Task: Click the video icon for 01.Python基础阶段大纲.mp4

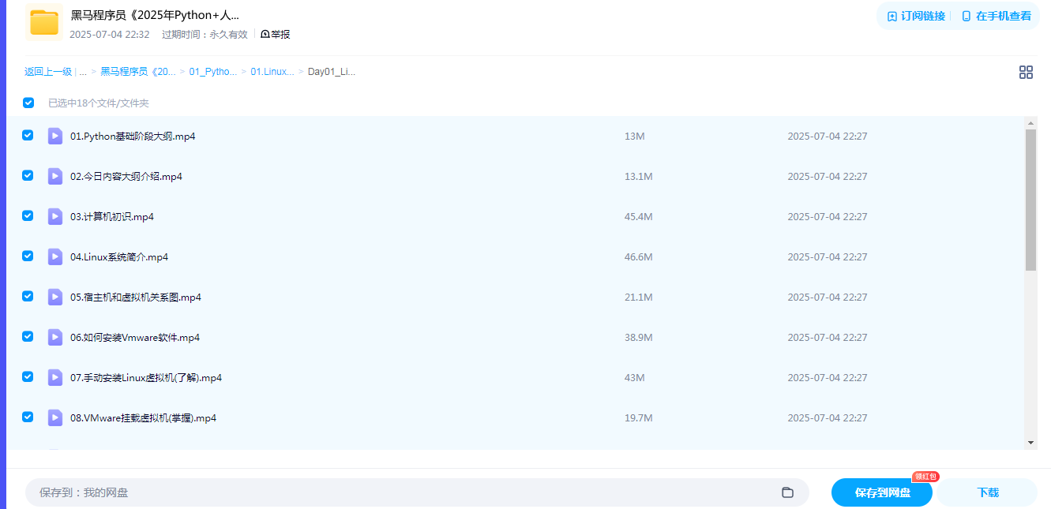Action: point(55,136)
